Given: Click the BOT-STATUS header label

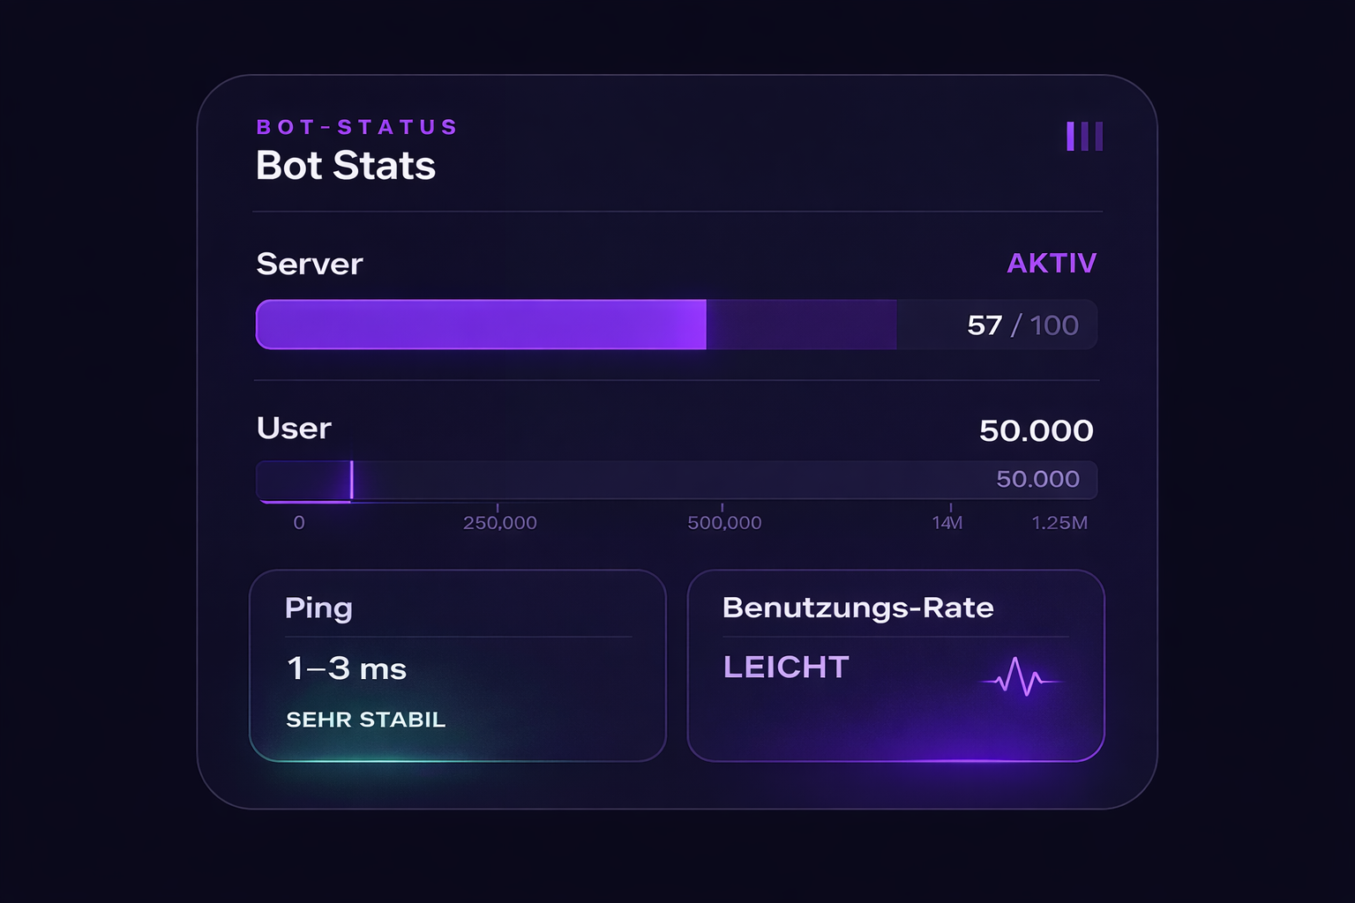Looking at the screenshot, I should pyautogui.click(x=356, y=127).
